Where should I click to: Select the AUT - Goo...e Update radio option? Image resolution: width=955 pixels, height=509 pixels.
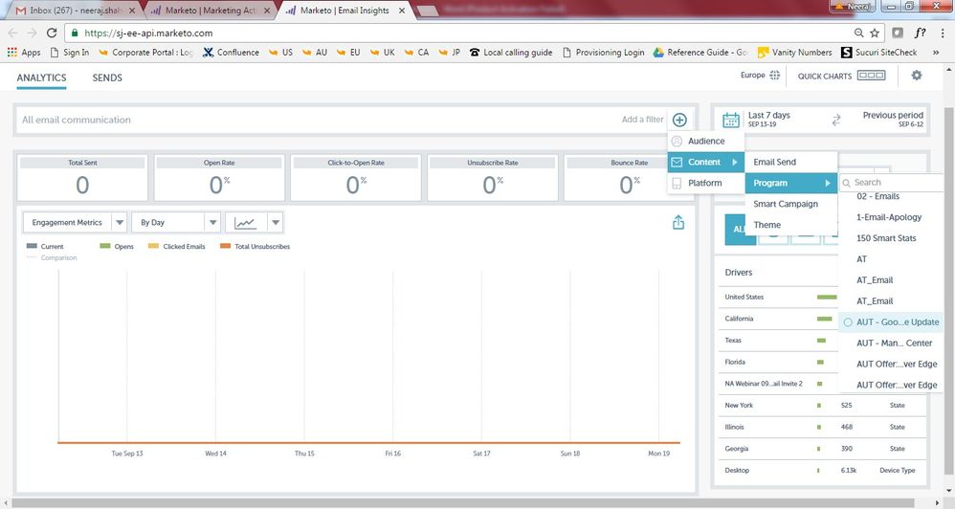pyautogui.click(x=848, y=322)
